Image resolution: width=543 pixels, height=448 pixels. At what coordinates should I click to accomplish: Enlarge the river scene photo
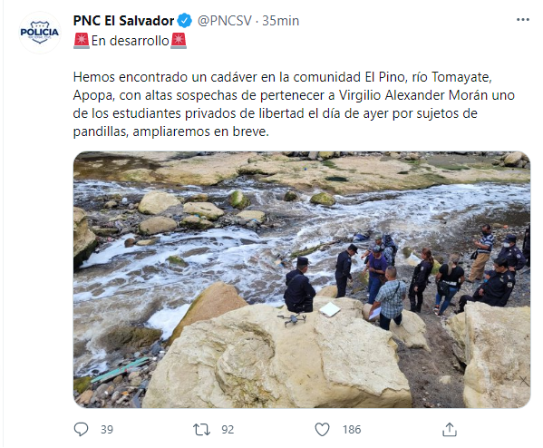click(x=302, y=279)
